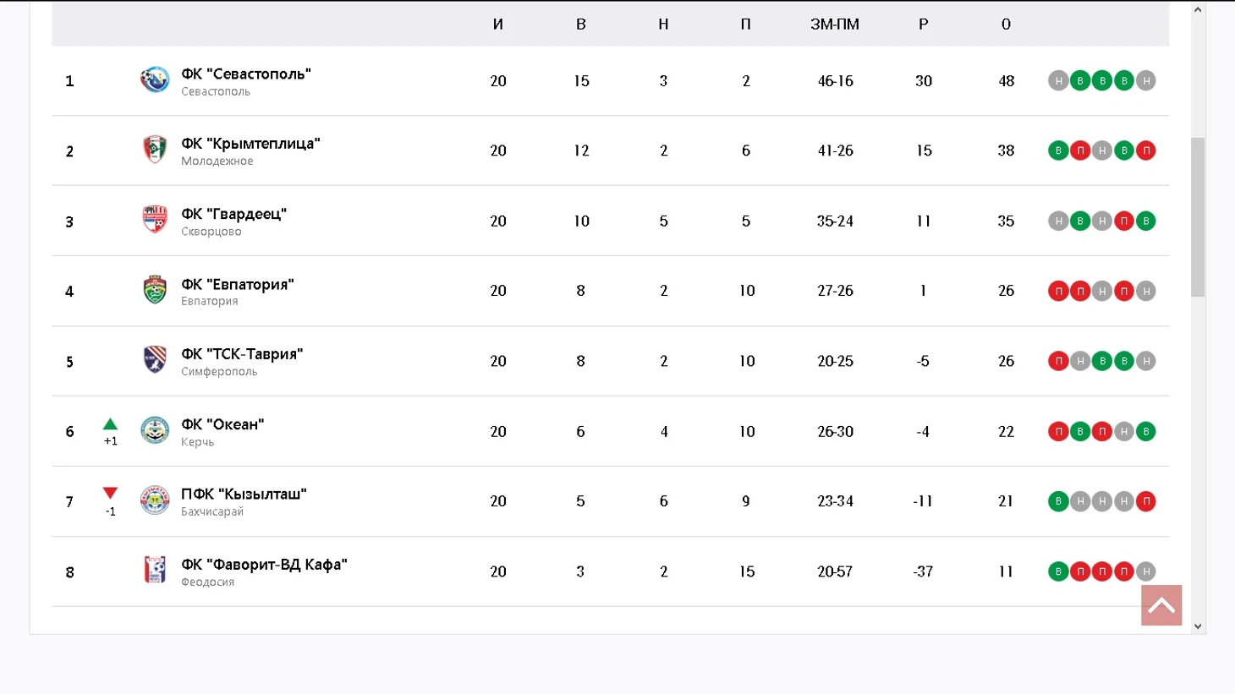This screenshot has width=1235, height=694.
Task: Click the FC Sevastopol club logo
Action: point(155,80)
